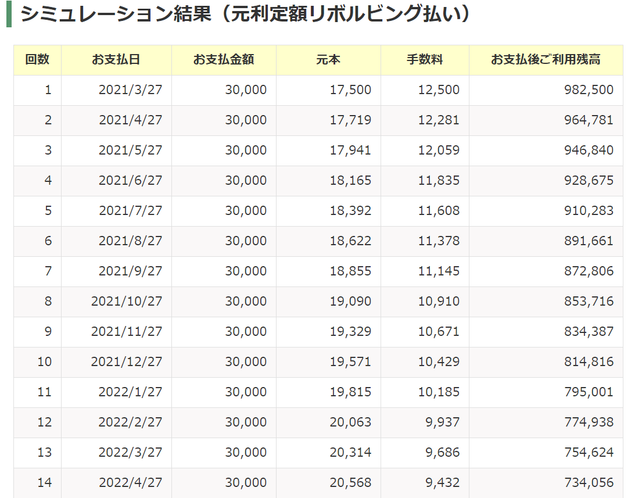Click principal value 18,165
This screenshot has height=498, width=642.
pyautogui.click(x=351, y=181)
